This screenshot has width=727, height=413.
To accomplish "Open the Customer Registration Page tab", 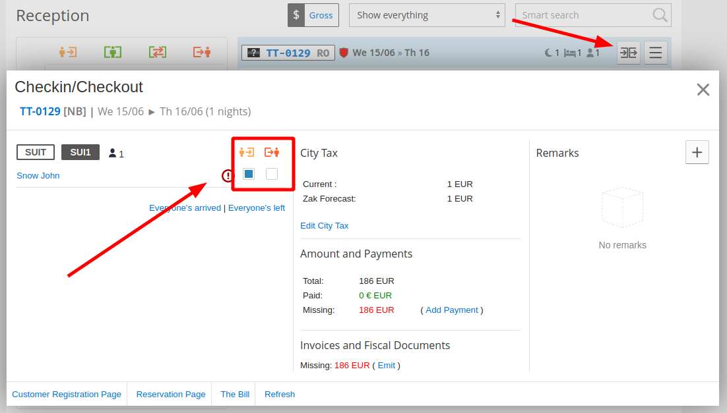I will pos(67,394).
